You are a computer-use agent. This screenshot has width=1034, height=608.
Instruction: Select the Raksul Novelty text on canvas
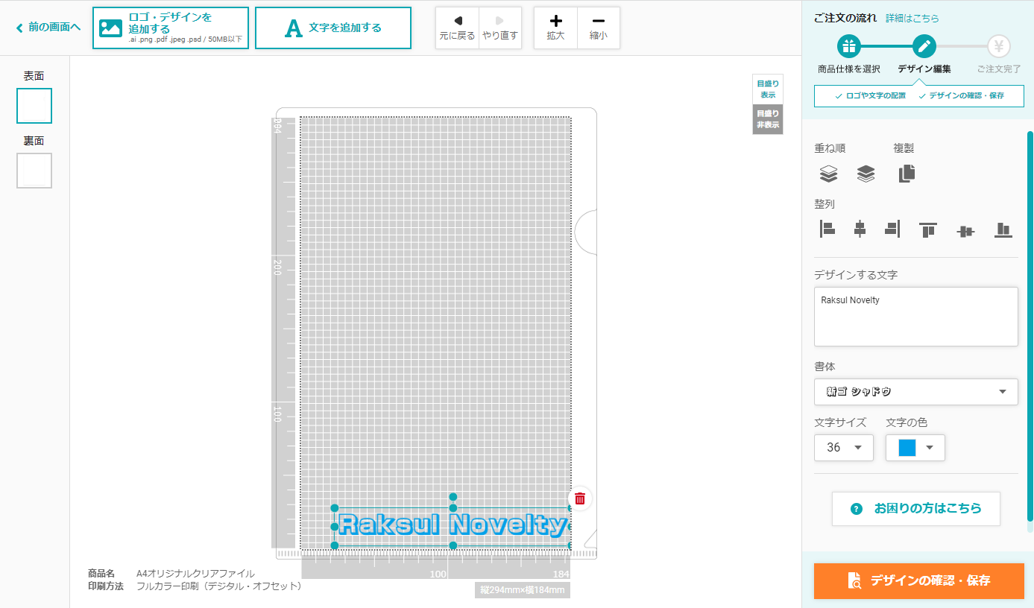point(452,525)
